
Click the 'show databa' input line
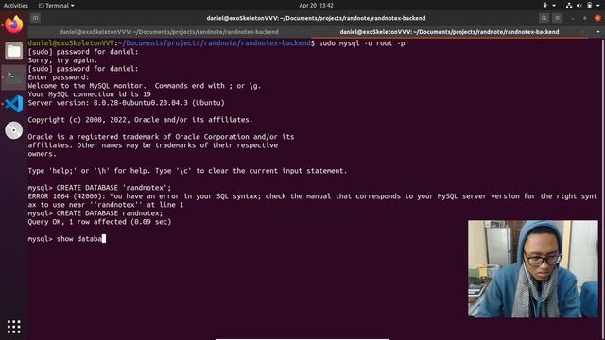[x=66, y=239]
